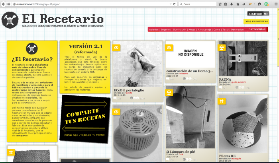Click the gear logo in ¿El Recetario? panel
279x163 pixels.
(31, 49)
